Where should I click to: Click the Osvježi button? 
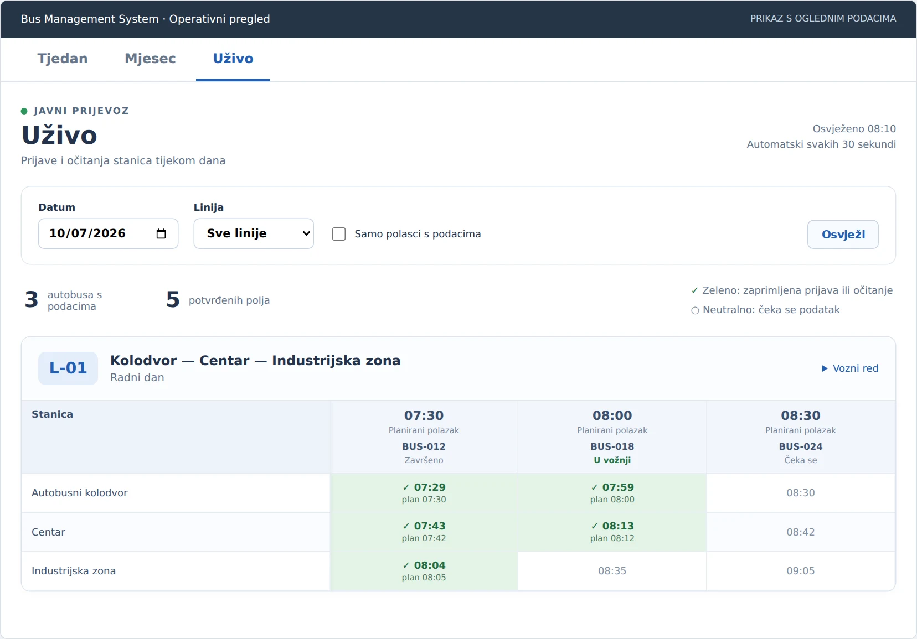click(x=843, y=235)
